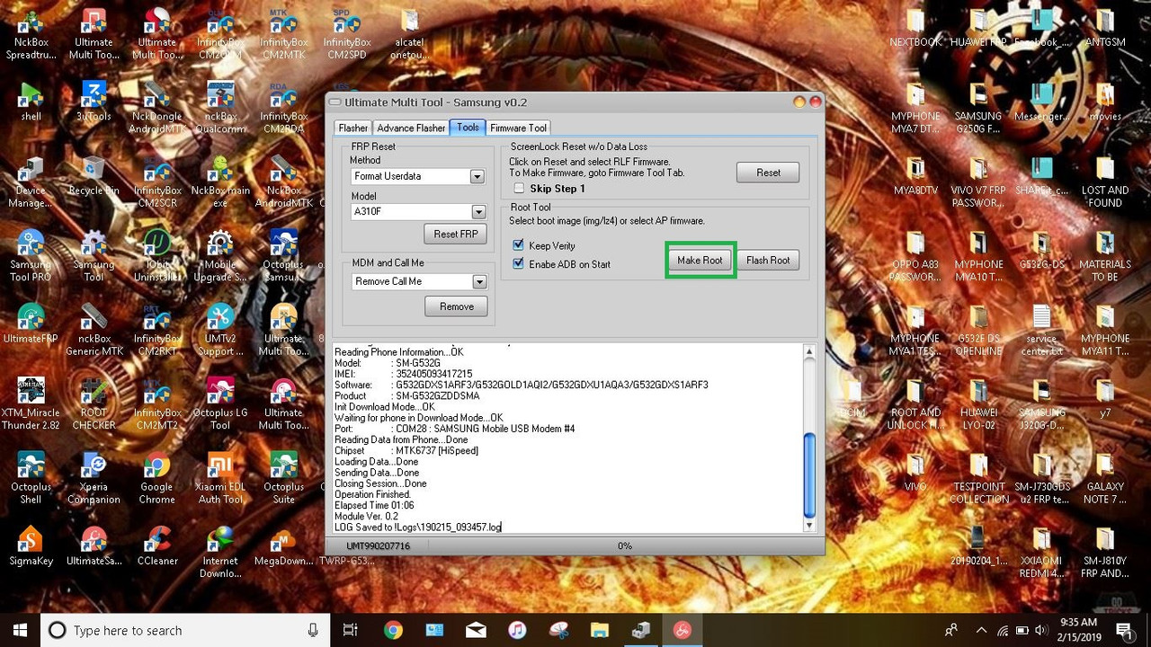Toggle Enabe ADB on Start checkbox
Viewport: 1151px width, 647px height.
pyautogui.click(x=518, y=264)
